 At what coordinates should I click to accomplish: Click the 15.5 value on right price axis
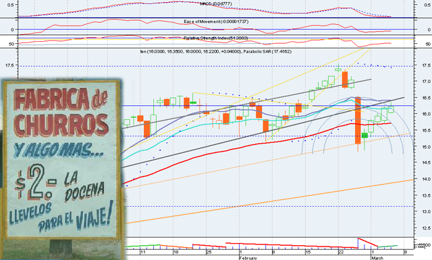(427, 130)
